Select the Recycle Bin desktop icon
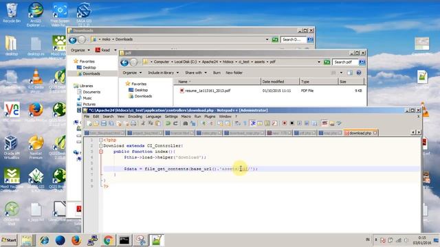440x247 pixels. 12,13
